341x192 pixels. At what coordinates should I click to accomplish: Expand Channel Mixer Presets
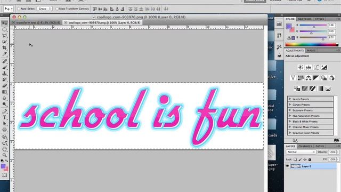[290, 127]
